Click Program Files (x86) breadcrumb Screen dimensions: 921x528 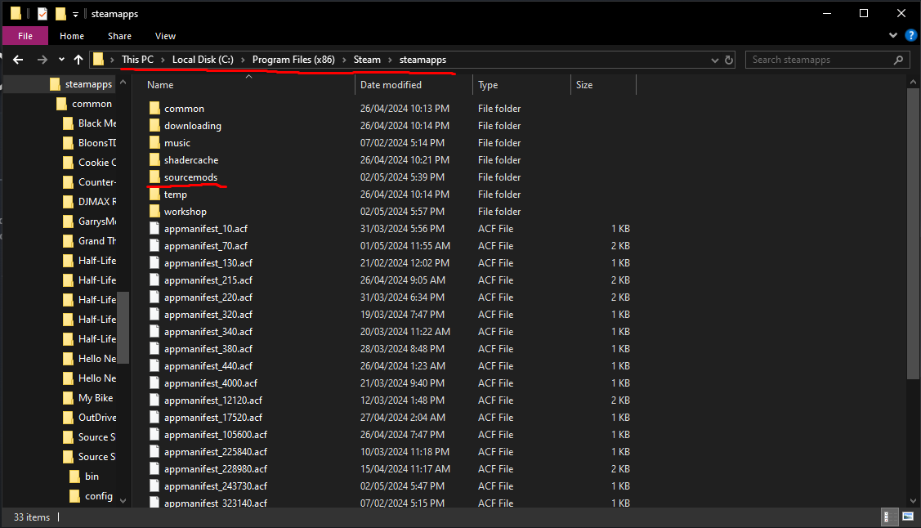tap(293, 60)
